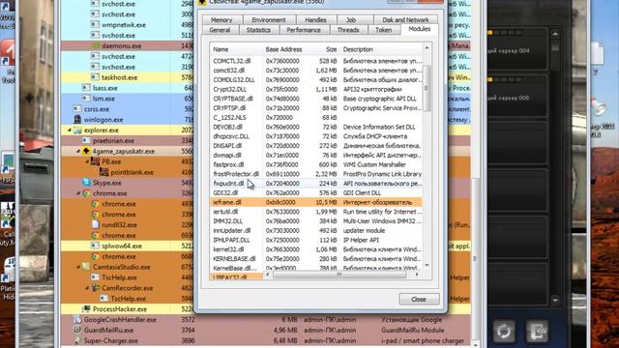Open the Statistics tab

(258, 30)
